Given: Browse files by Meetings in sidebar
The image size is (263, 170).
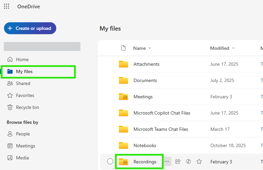Looking at the screenshot, I should (26, 146).
